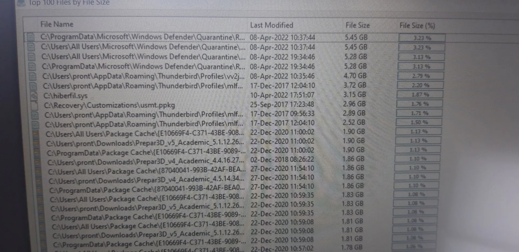
Task: Click the icon of the 2.52 GB Thunderbird file
Action: coord(35,125)
